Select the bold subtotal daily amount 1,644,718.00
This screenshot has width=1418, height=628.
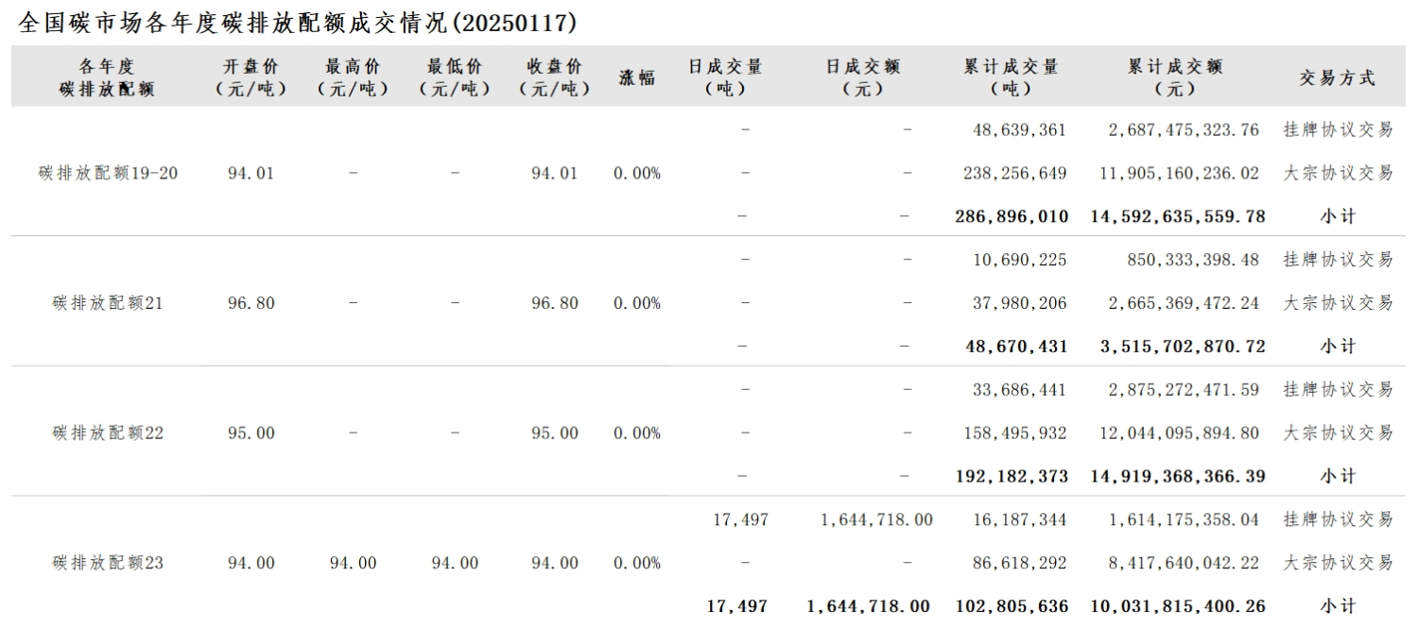coord(869,606)
